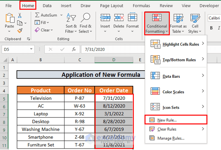Click the Washing Machine cell
Viewport: 221px width, 150px height.
point(41,129)
